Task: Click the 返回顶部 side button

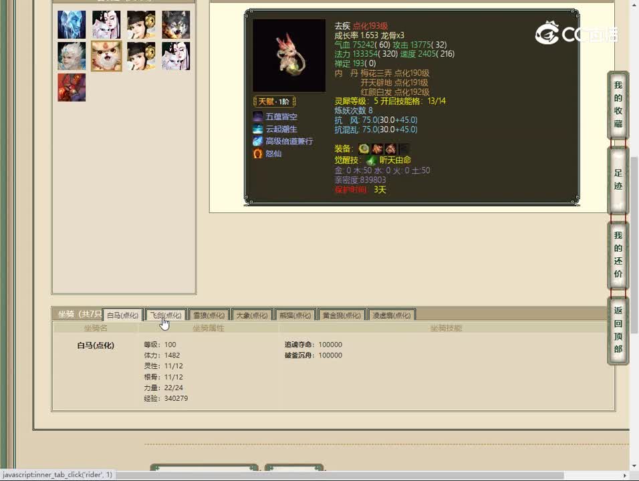Action: [618, 330]
